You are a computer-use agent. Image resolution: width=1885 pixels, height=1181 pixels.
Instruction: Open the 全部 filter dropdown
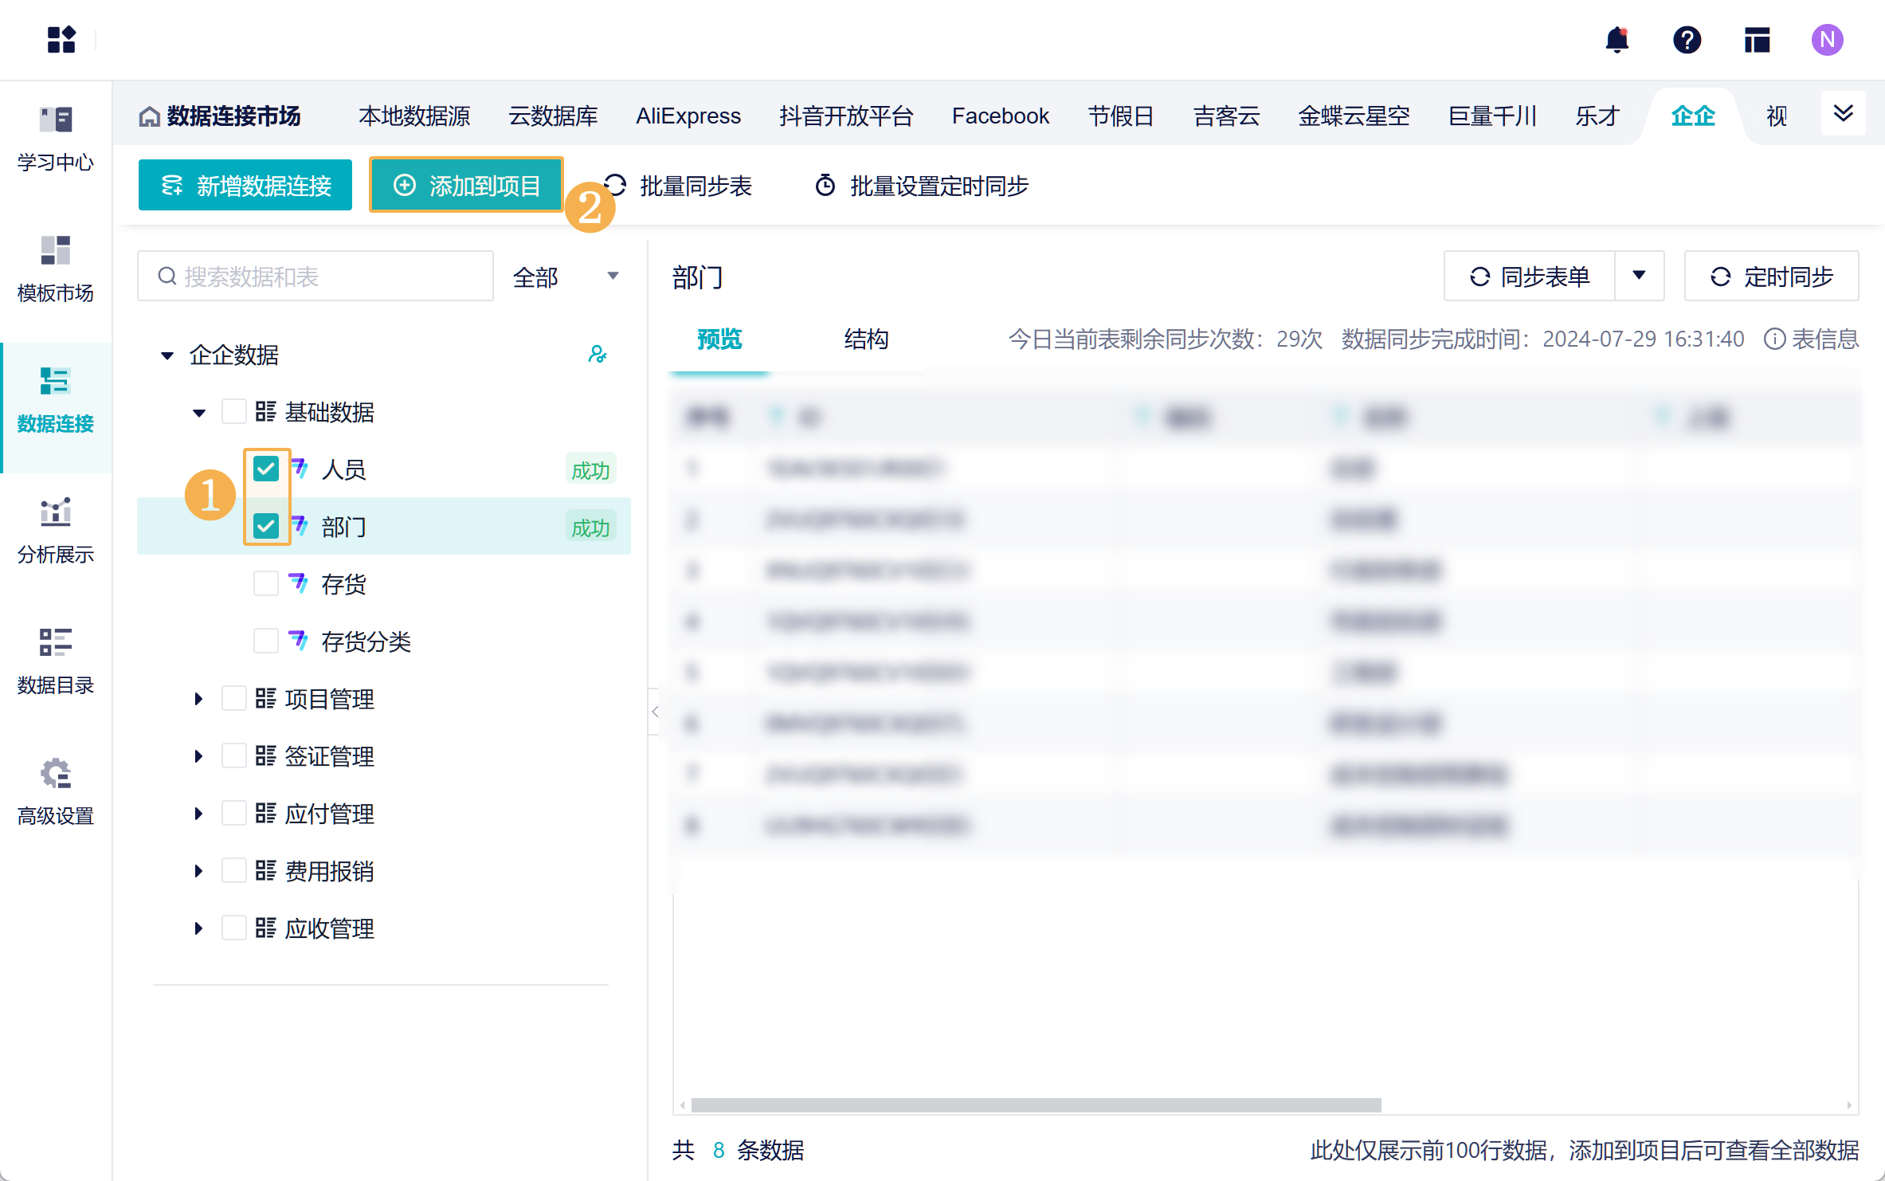(x=566, y=277)
